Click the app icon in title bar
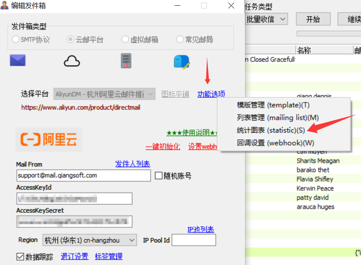 (x=5, y=5)
